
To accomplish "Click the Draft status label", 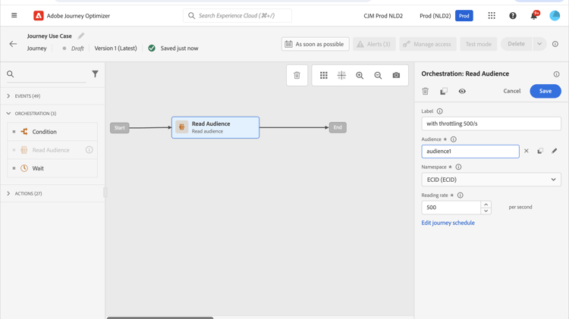I will (77, 48).
